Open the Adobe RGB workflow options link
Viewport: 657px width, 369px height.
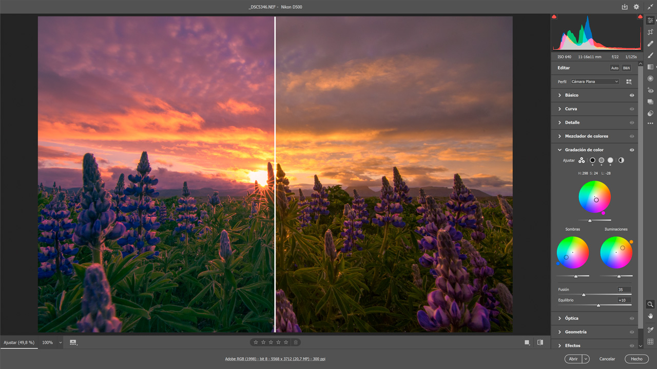[x=276, y=359]
